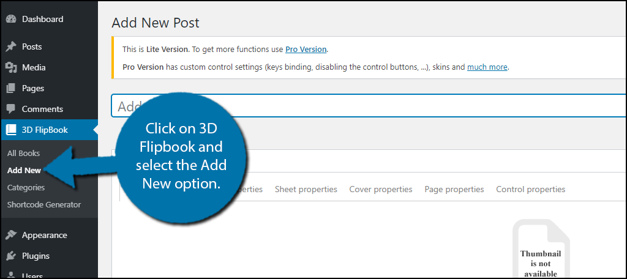The width and height of the screenshot is (627, 279).
Task: Click the Plugins plug icon
Action: pos(11,256)
